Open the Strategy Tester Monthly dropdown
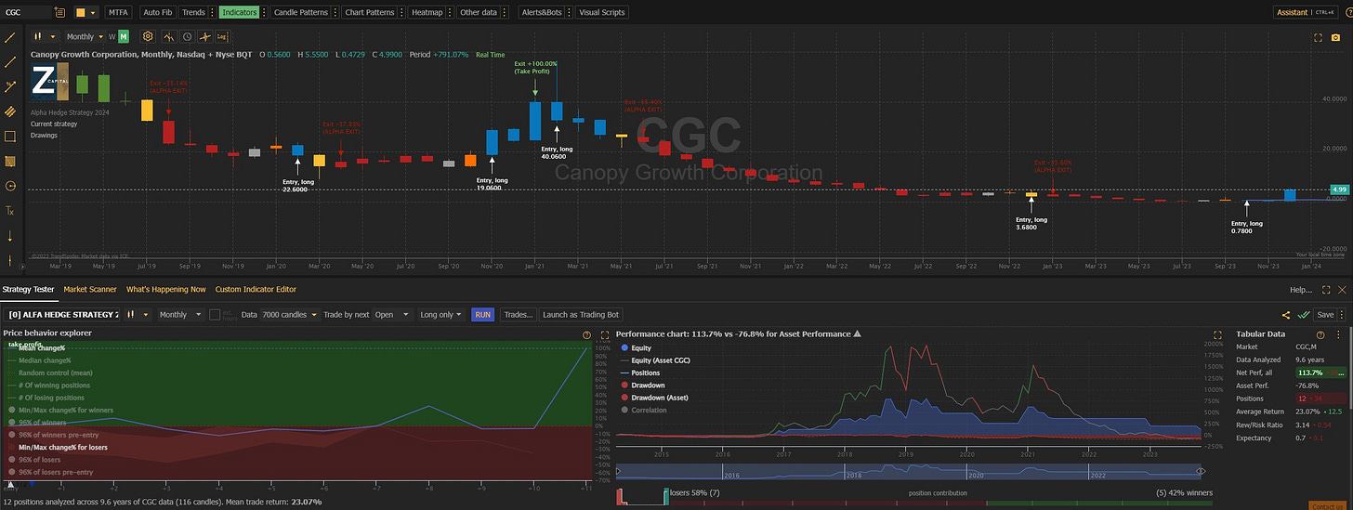The width and height of the screenshot is (1353, 510). pos(181,315)
